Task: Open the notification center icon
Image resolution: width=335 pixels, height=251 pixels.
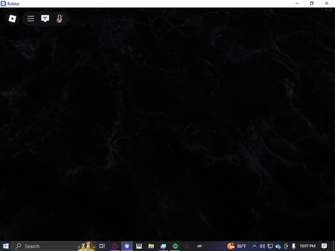Action: click(324, 246)
